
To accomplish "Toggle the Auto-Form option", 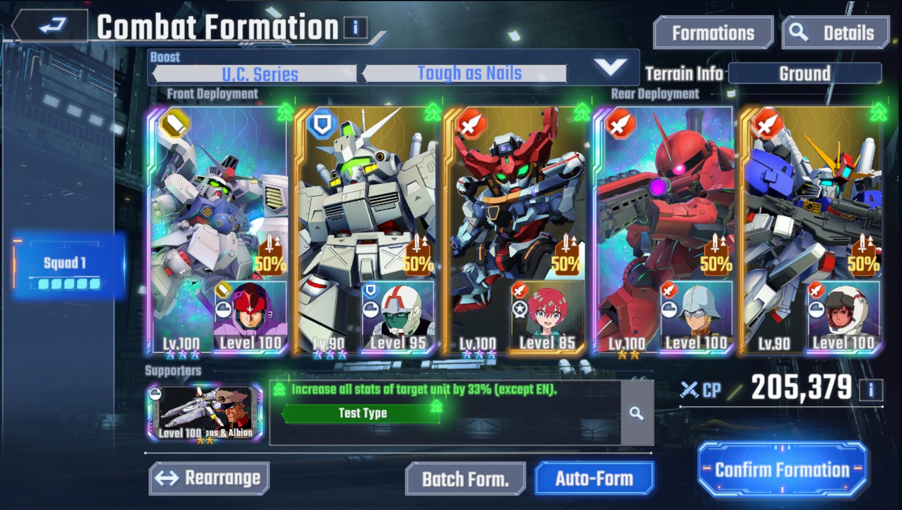I will point(594,478).
